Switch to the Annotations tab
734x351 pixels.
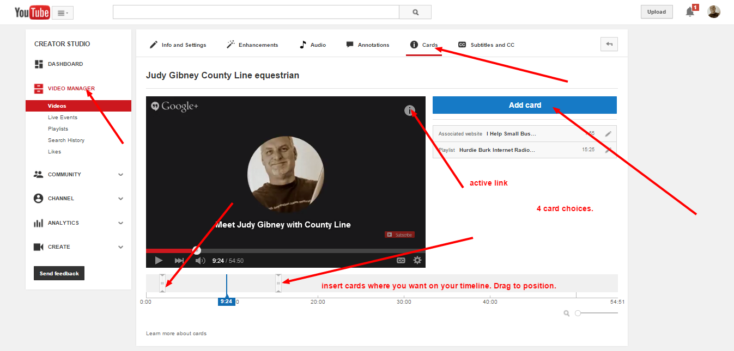point(368,45)
